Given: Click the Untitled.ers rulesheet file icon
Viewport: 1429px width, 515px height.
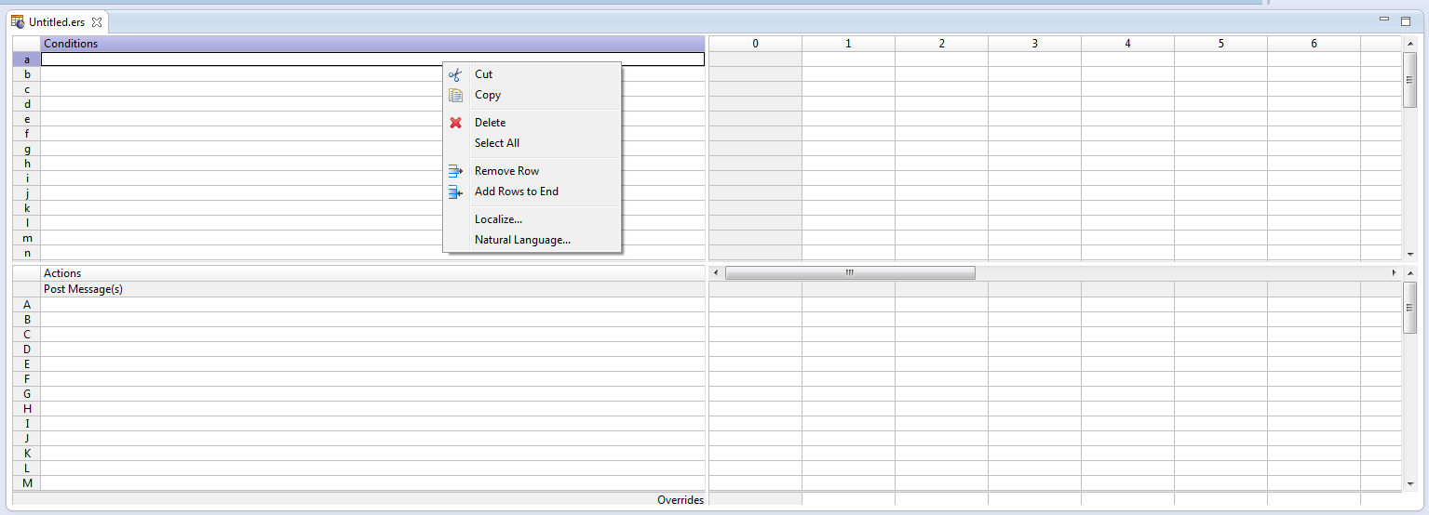Looking at the screenshot, I should (18, 20).
